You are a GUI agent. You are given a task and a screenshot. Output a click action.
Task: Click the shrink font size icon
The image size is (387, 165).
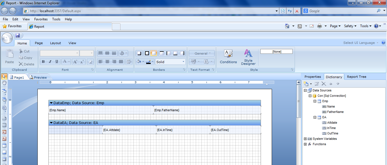[82, 62]
